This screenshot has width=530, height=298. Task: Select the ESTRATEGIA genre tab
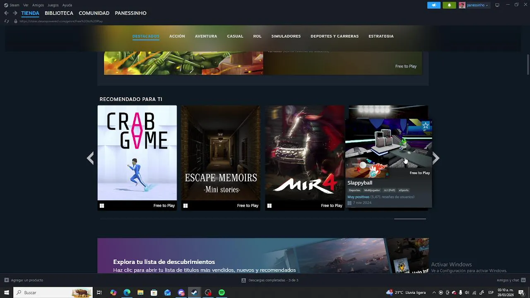click(381, 36)
